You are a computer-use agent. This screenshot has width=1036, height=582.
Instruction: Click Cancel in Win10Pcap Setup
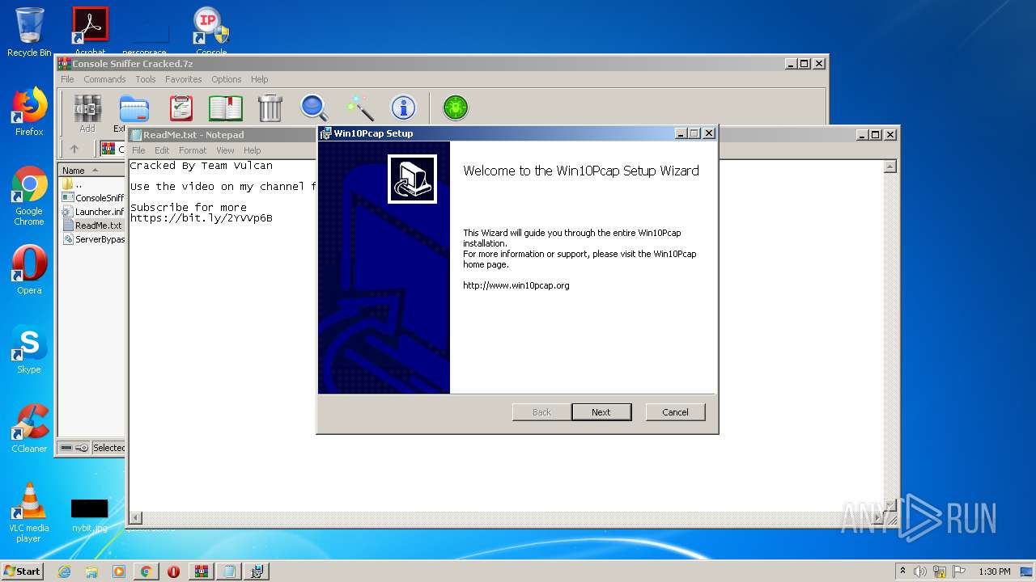(x=675, y=412)
